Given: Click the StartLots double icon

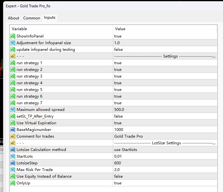Looking at the screenshot, I should click(x=13, y=156).
